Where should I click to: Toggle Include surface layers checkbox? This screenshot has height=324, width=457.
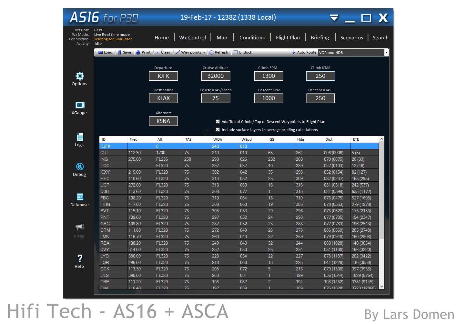coord(218,130)
